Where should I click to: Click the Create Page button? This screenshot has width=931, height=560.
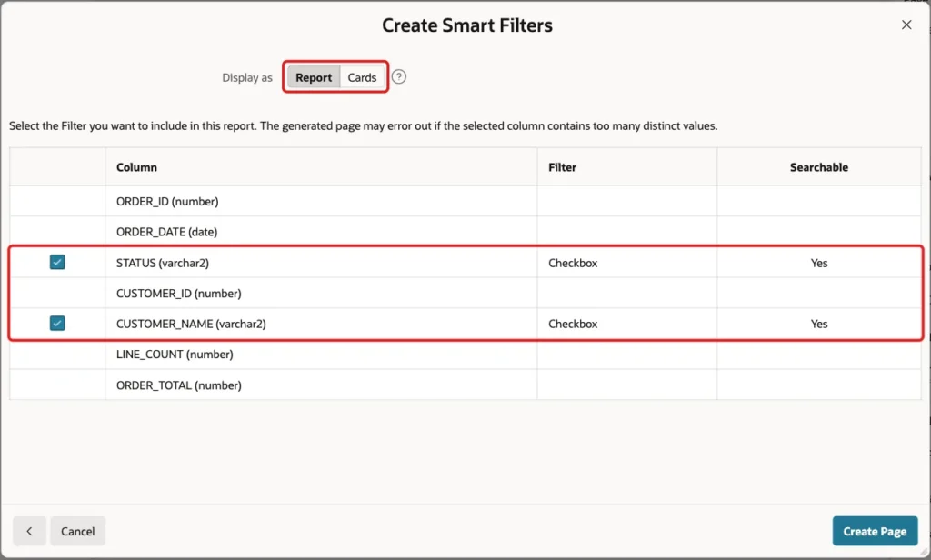coord(875,531)
